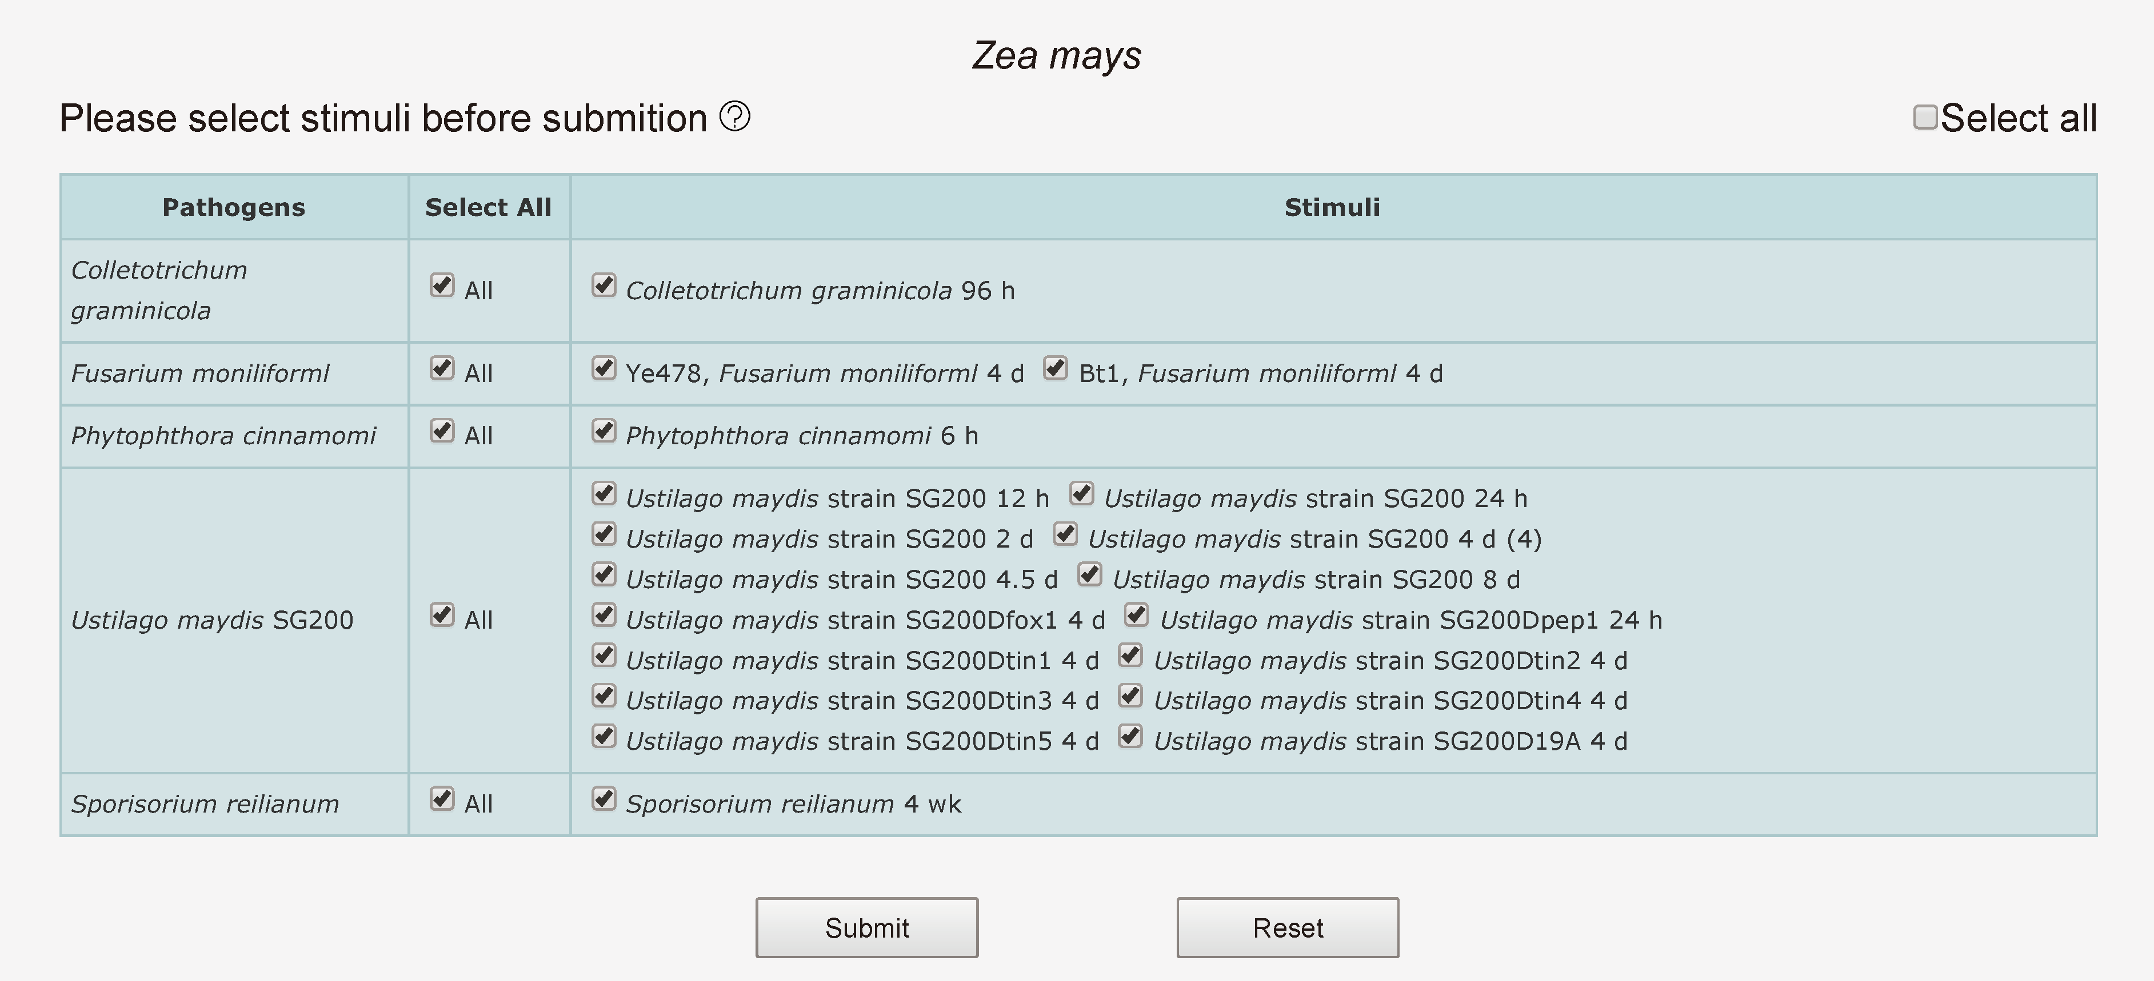Uncheck 'All' for Colletotrichum graminicola row
Viewport: 2154px width, 981px height.
click(442, 286)
